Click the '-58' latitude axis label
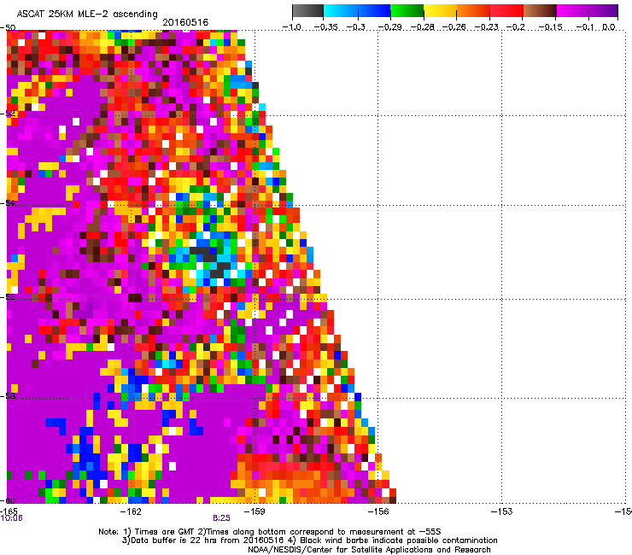Viewport: 632px width, 555px height. click(x=8, y=396)
